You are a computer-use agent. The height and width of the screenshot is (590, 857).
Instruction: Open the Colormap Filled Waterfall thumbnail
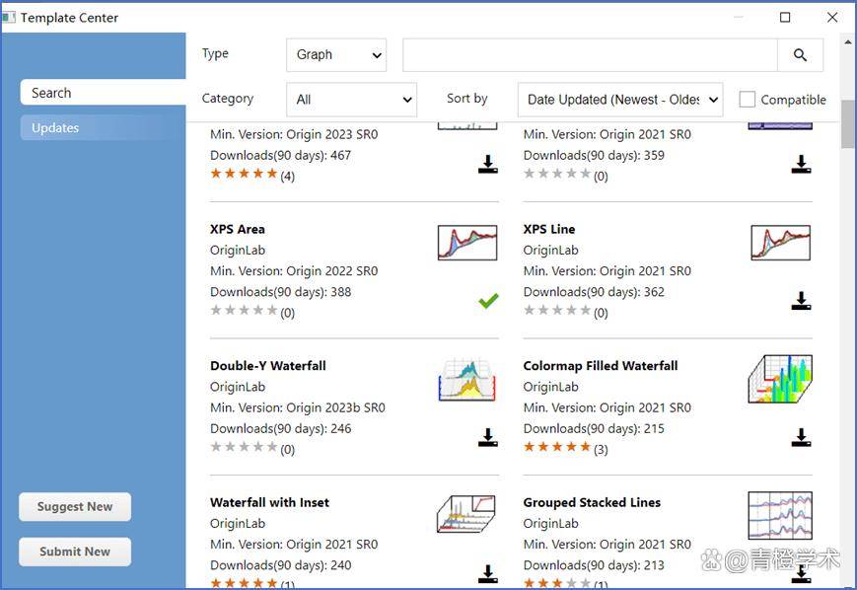(x=779, y=379)
